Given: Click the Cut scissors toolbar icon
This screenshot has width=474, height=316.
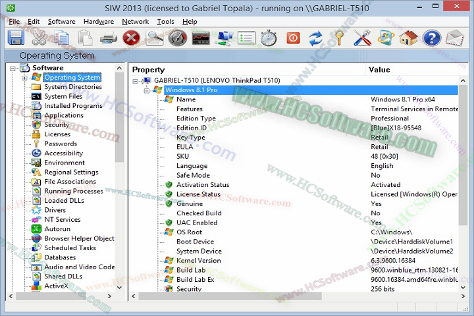Looking at the screenshot, I should pos(39,38).
